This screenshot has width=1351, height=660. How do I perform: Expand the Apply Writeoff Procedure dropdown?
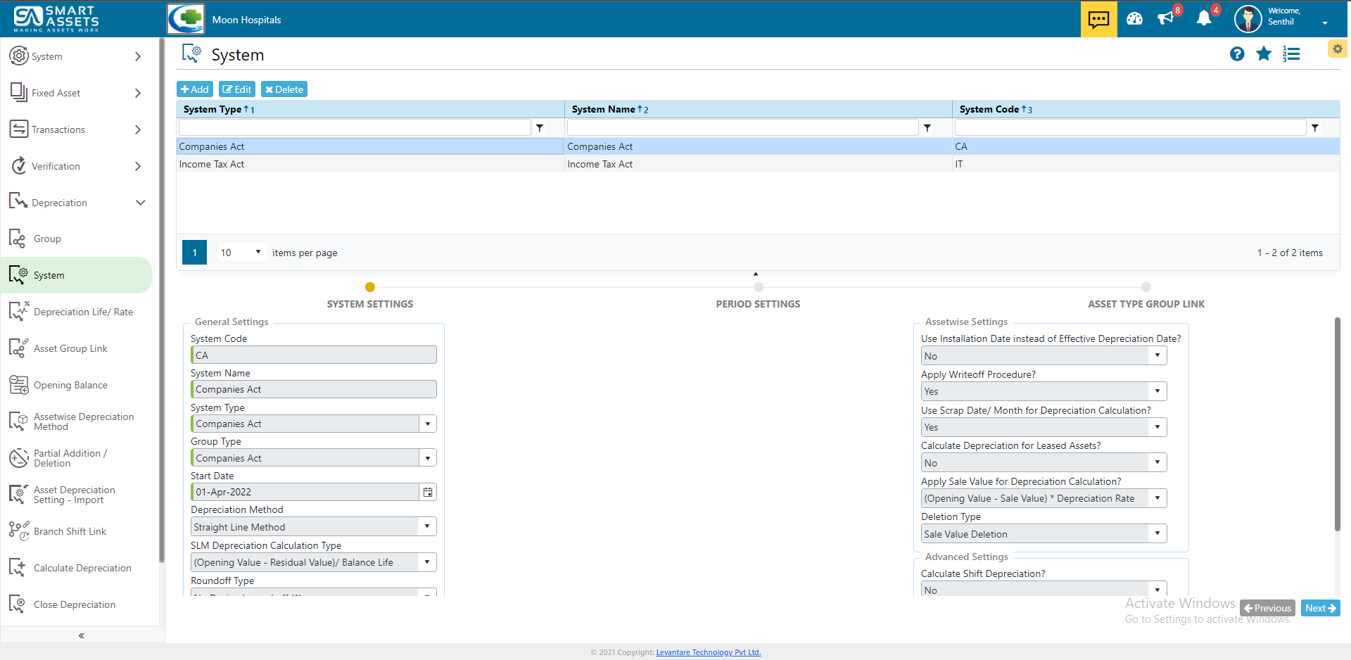(x=1157, y=391)
